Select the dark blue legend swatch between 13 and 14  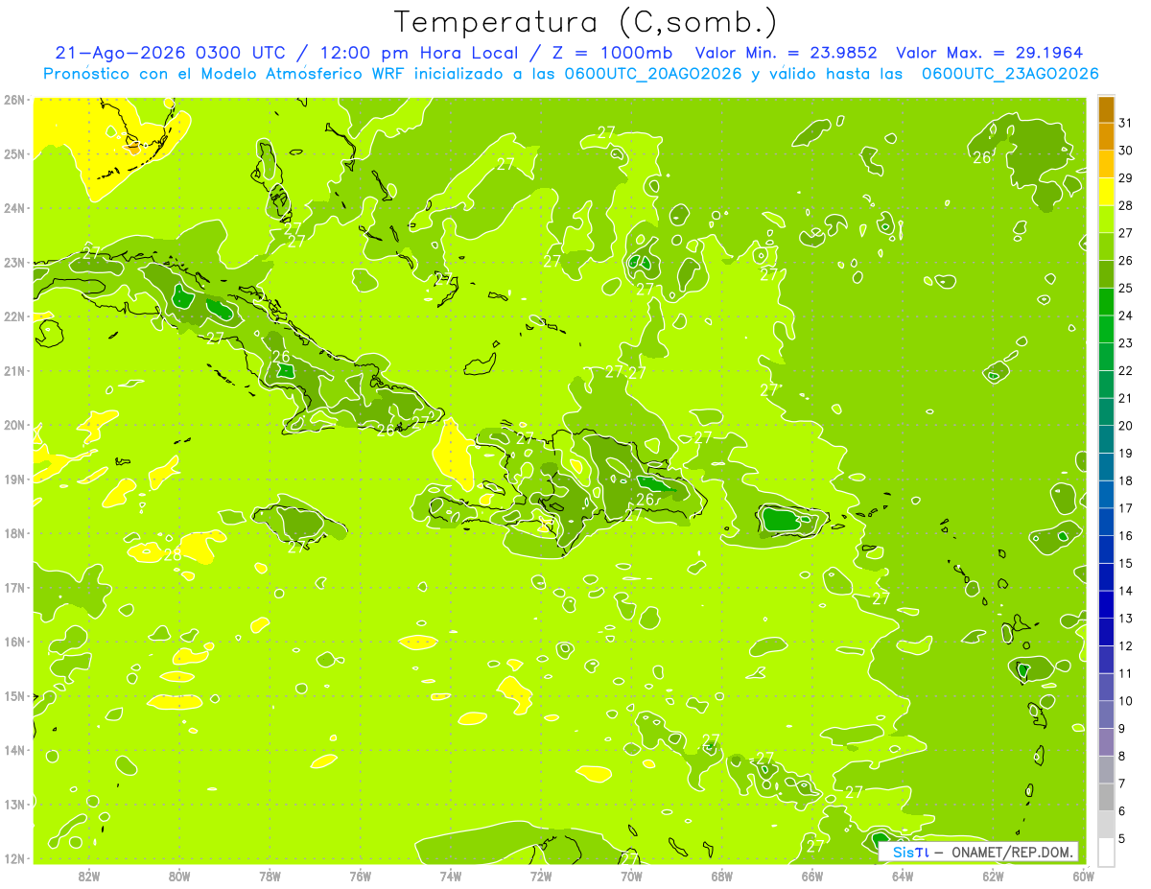[1106, 604]
